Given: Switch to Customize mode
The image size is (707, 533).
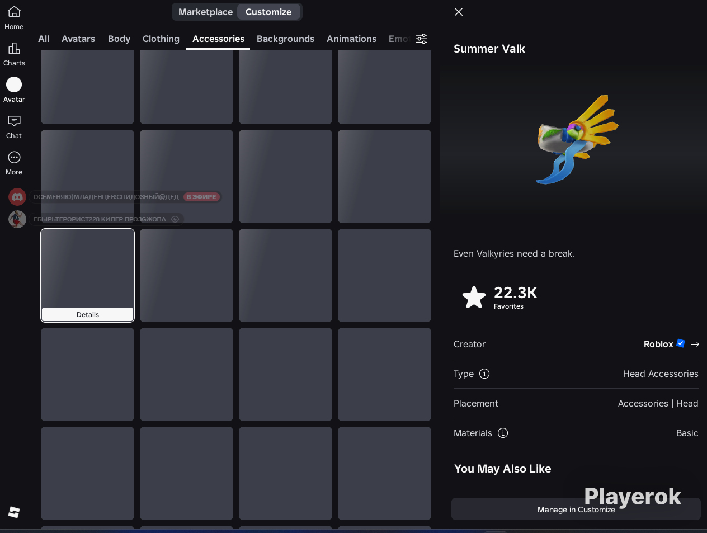Looking at the screenshot, I should tap(268, 12).
